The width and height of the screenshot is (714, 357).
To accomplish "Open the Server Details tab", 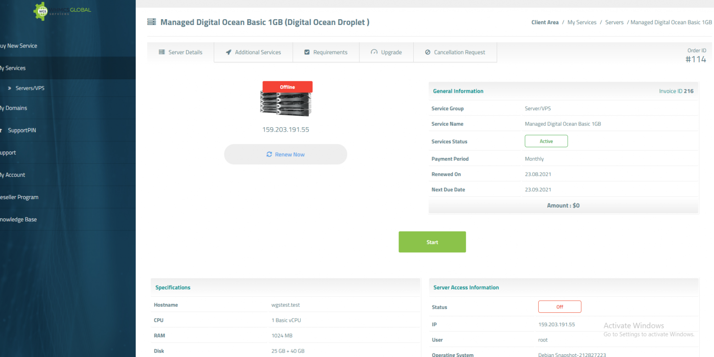I will 180,52.
